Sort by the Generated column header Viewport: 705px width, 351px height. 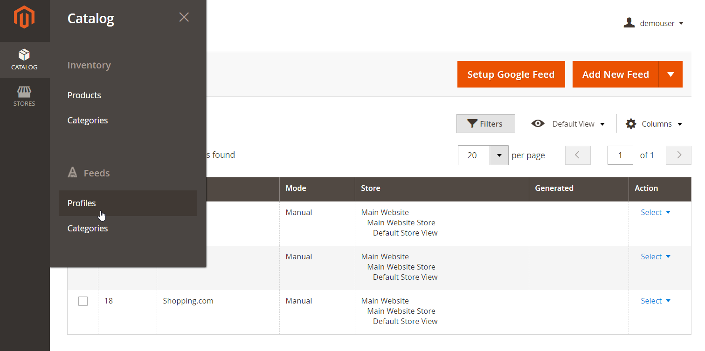[579, 189]
